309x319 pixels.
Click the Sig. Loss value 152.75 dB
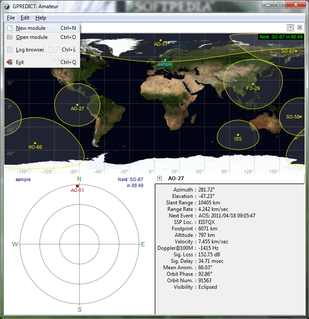point(209,255)
